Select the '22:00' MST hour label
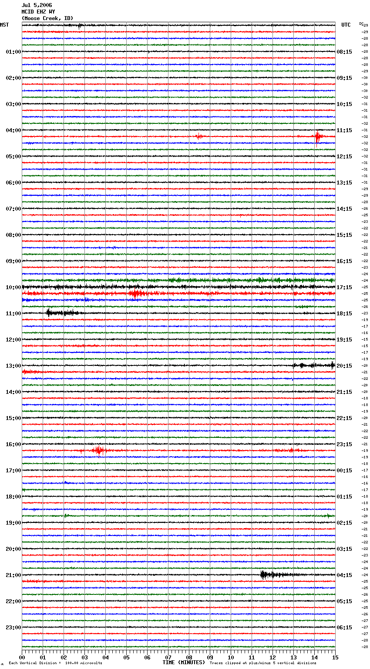Screen dimensions: 370x669 [13, 601]
